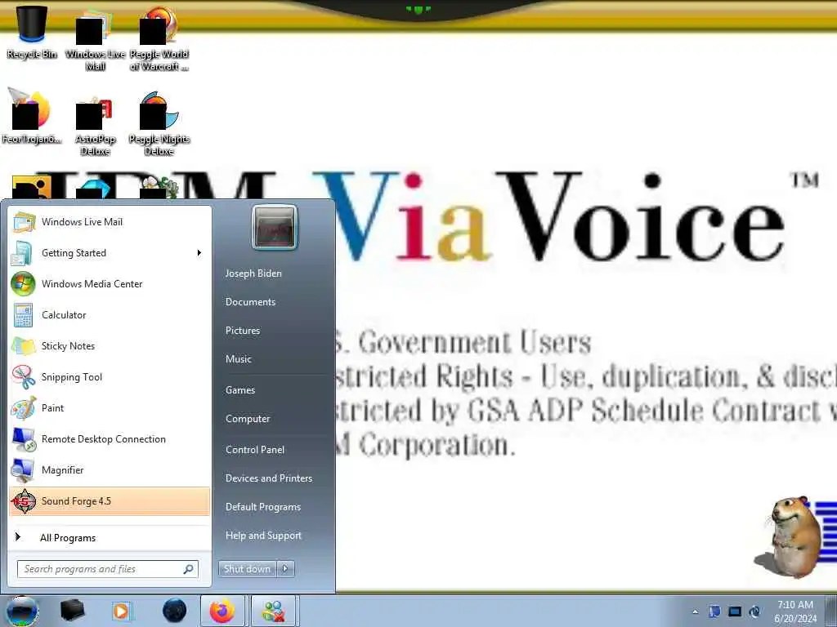Open Firefox from the taskbar

pyautogui.click(x=222, y=611)
